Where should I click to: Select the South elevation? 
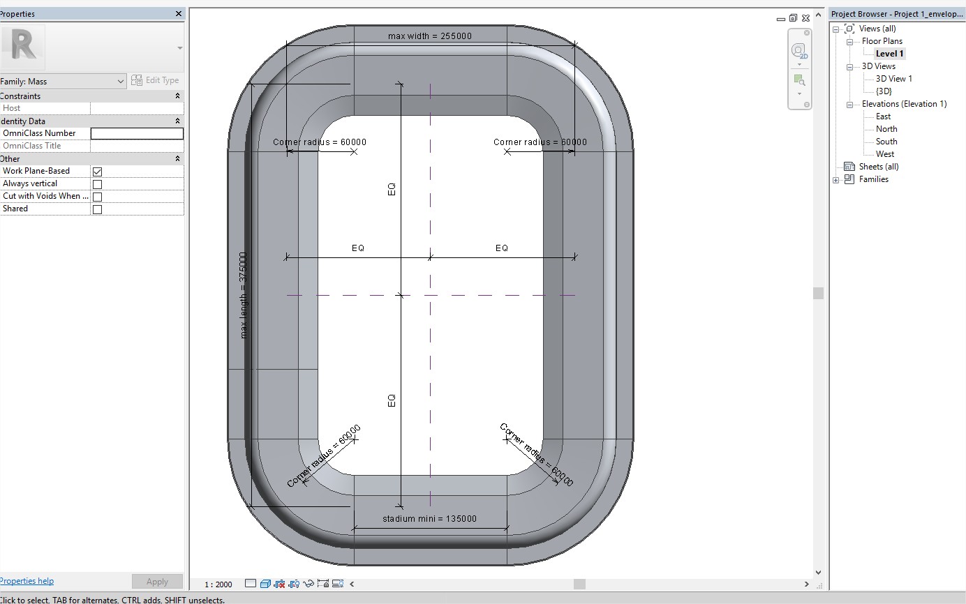click(x=886, y=142)
